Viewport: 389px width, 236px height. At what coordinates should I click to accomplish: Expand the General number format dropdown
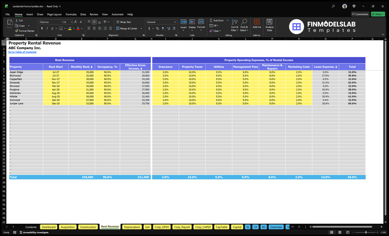pyautogui.click(x=175, y=22)
